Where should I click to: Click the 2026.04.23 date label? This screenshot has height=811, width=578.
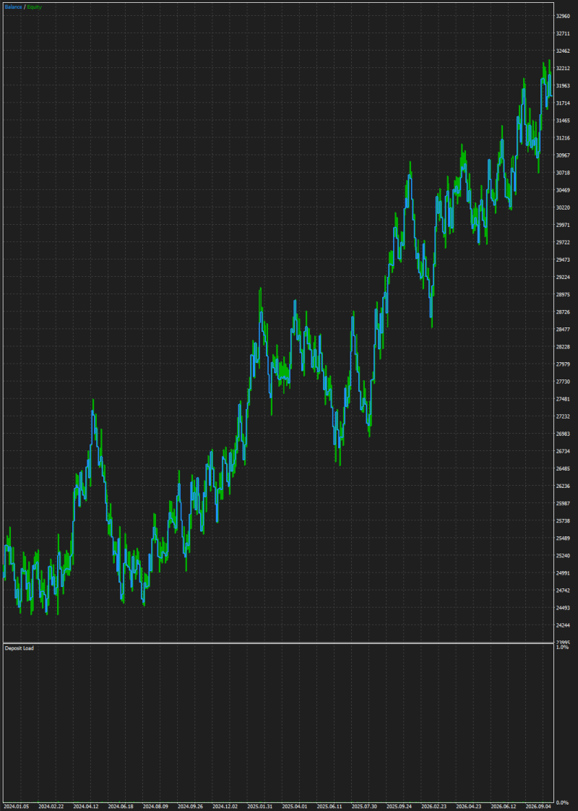pos(468,807)
